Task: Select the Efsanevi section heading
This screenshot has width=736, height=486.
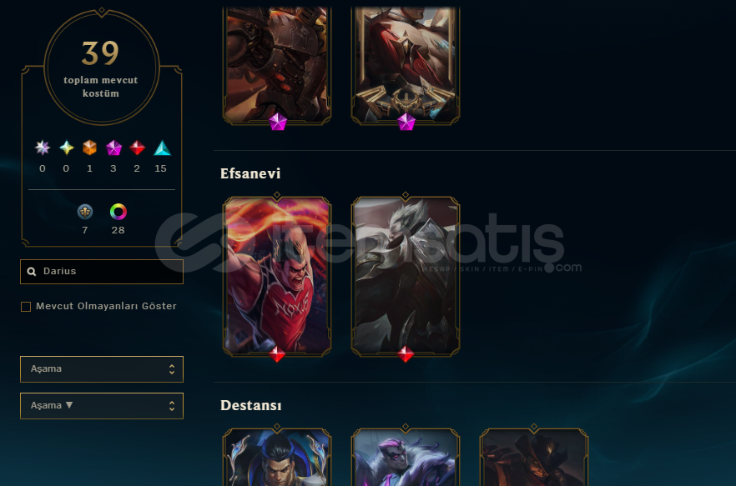Action: click(250, 173)
